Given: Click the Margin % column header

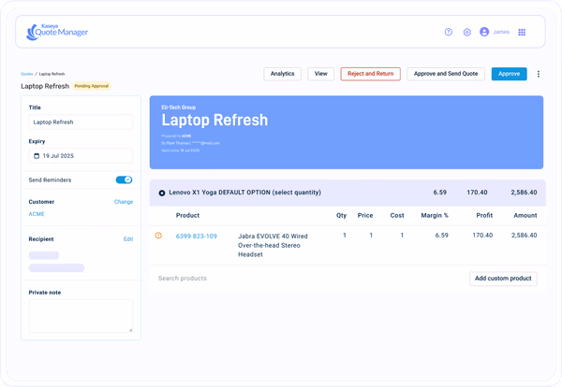Looking at the screenshot, I should pyautogui.click(x=435, y=215).
